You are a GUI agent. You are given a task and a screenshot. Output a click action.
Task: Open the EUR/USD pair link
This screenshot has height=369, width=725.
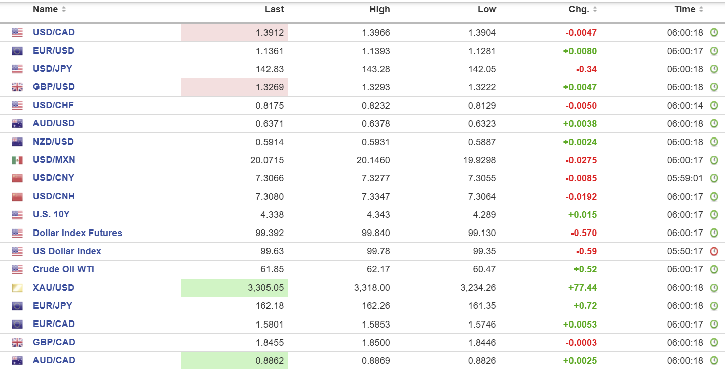coord(54,51)
